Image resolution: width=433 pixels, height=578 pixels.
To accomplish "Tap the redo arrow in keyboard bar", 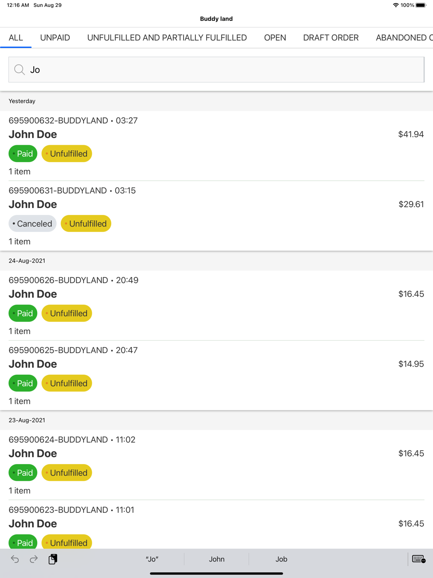I will tap(34, 559).
